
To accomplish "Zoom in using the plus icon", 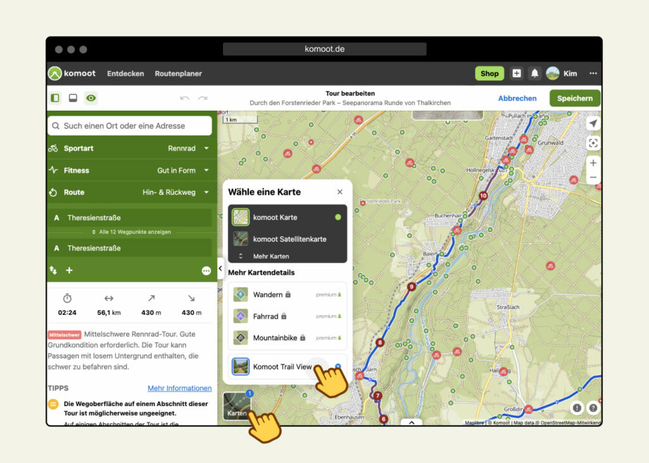I will tap(593, 163).
